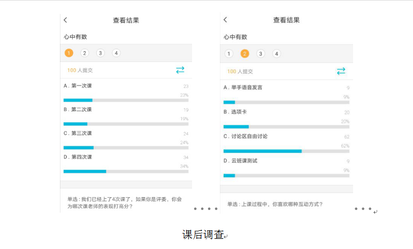Select question 1 circle in left panel
The width and height of the screenshot is (413, 249).
[68, 53]
